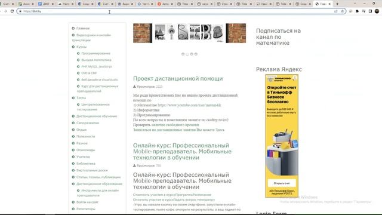Click the Подписаться на канал по математике heading
Screen dimensions: 382x215
tap(278, 37)
